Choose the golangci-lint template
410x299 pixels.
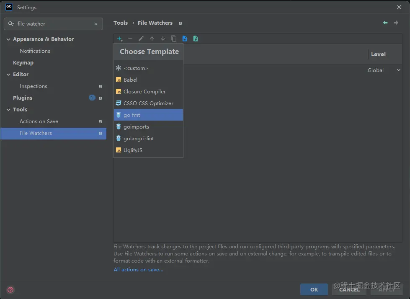(148, 138)
